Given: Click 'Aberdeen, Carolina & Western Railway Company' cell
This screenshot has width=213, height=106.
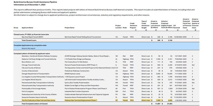Looking at the screenshot, I should coord(39,56).
